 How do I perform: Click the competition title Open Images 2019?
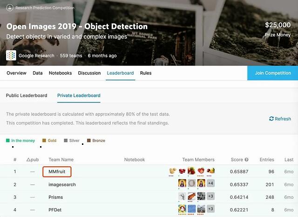click(x=77, y=27)
